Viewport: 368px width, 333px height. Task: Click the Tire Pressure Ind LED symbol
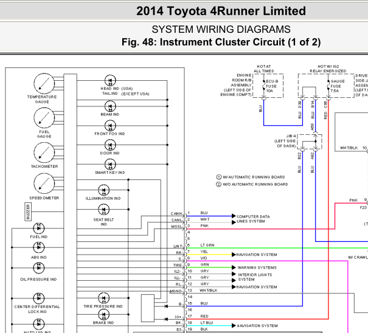104,298
